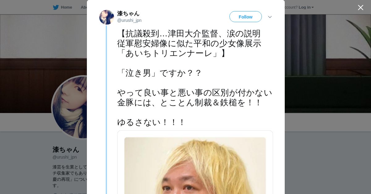Open the blond-haired man photo in the tweet
This screenshot has height=194, width=371.
[195, 166]
